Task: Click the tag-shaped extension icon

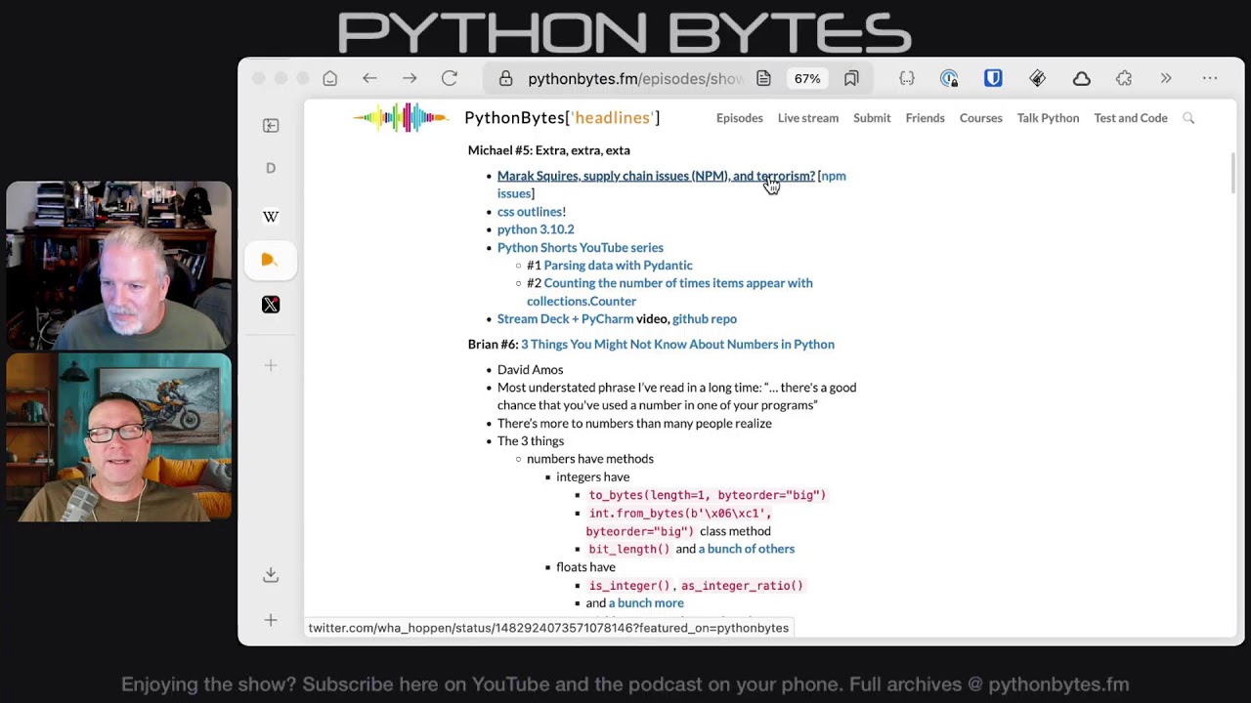Action: (1037, 78)
